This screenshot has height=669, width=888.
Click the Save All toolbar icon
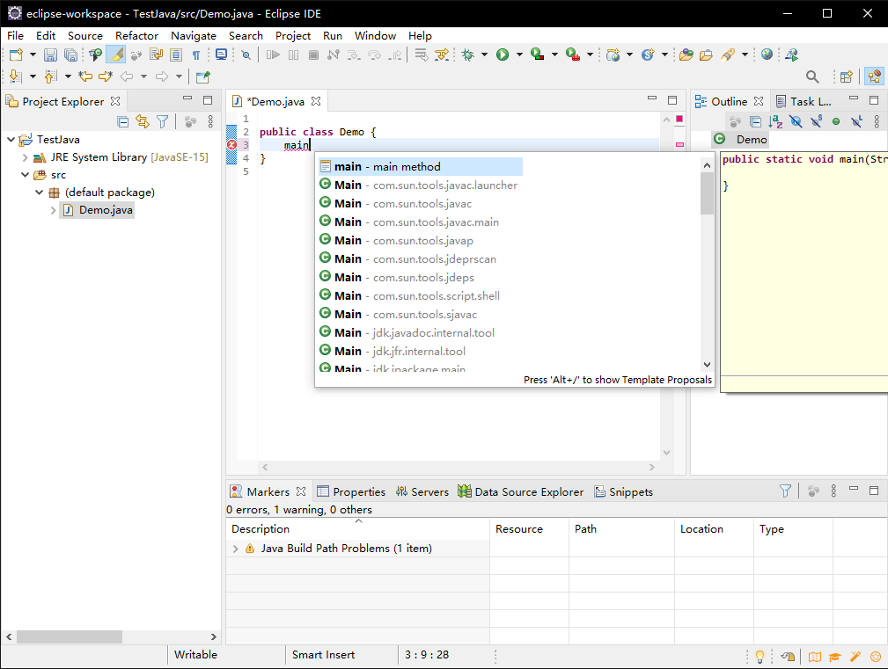pyautogui.click(x=70, y=55)
